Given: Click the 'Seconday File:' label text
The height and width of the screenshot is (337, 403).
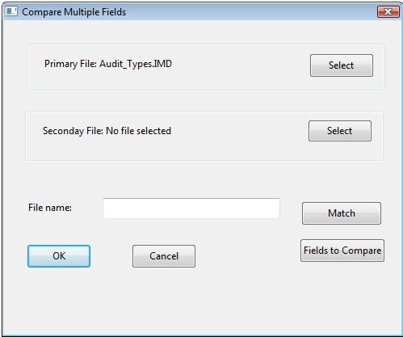Looking at the screenshot, I should pos(73,131).
